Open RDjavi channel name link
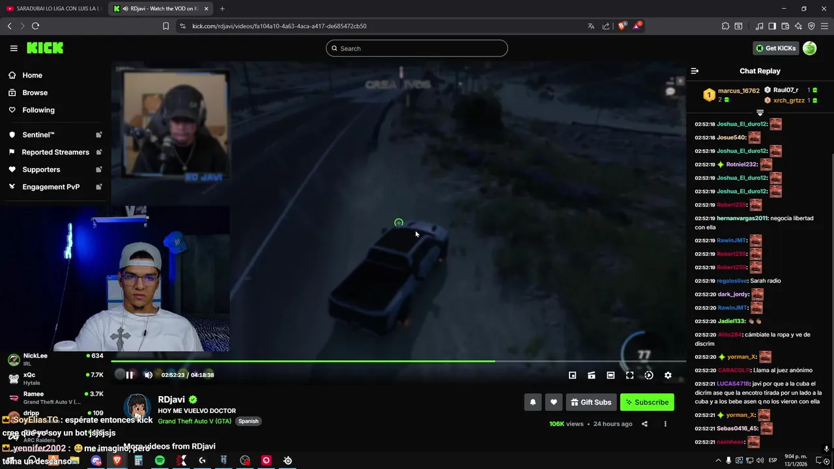The width and height of the screenshot is (834, 469). [x=171, y=399]
